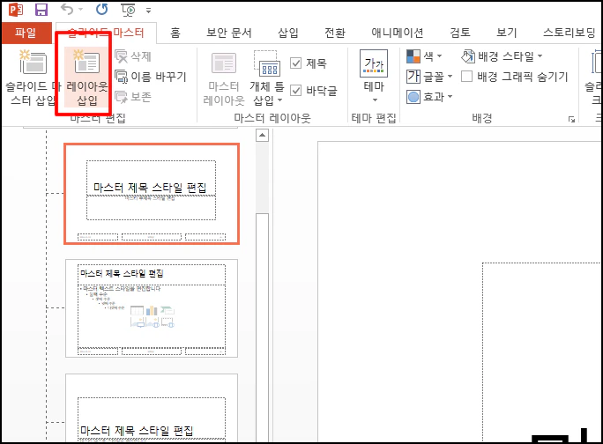Open the 배경 group dialog launcher
This screenshot has width=603, height=444.
point(571,120)
